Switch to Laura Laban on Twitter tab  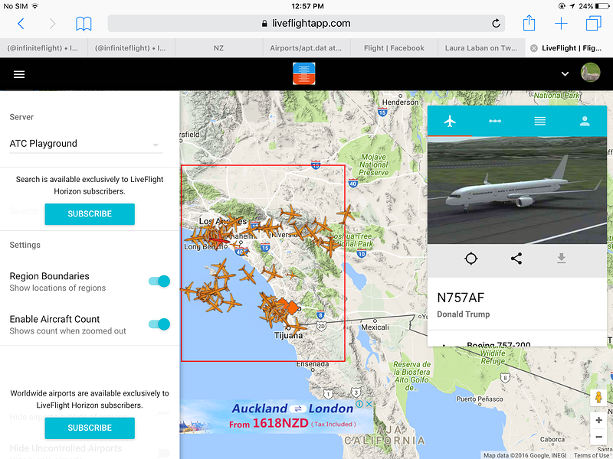[x=481, y=48]
